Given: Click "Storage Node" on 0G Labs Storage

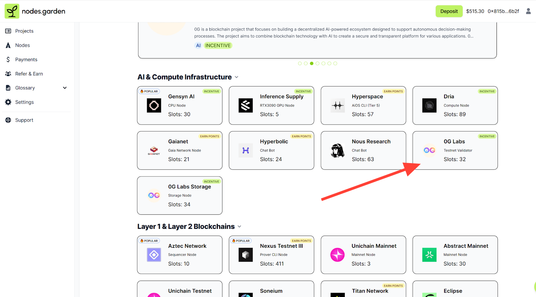Looking at the screenshot, I should [180, 196].
